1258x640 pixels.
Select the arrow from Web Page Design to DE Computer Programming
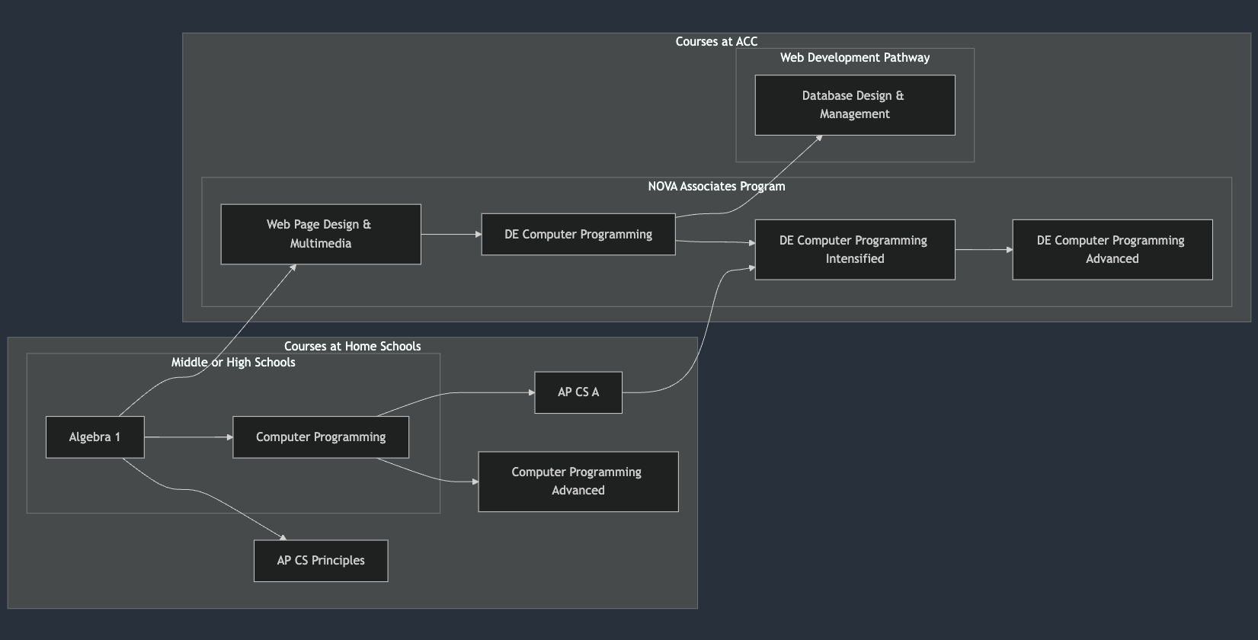450,235
